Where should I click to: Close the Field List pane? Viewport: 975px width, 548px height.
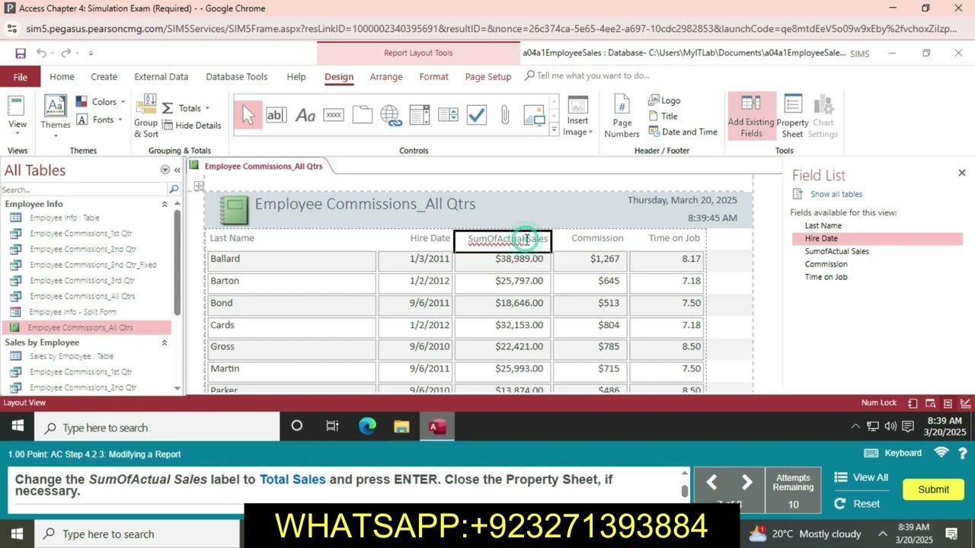(961, 174)
